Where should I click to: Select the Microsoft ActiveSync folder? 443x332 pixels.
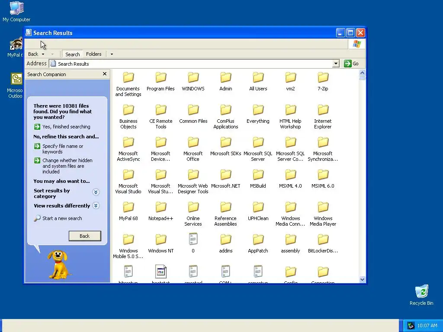(128, 149)
